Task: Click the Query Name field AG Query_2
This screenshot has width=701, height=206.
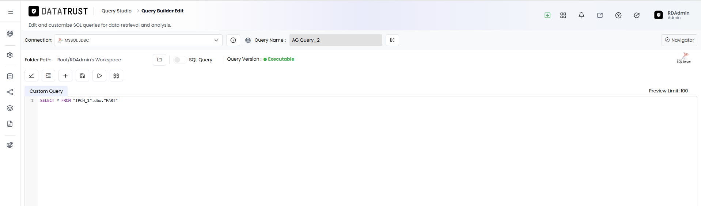Action: coord(336,40)
